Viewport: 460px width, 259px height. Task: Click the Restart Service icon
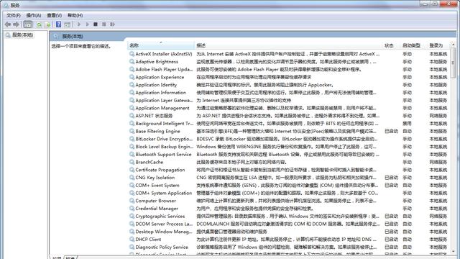(112, 24)
